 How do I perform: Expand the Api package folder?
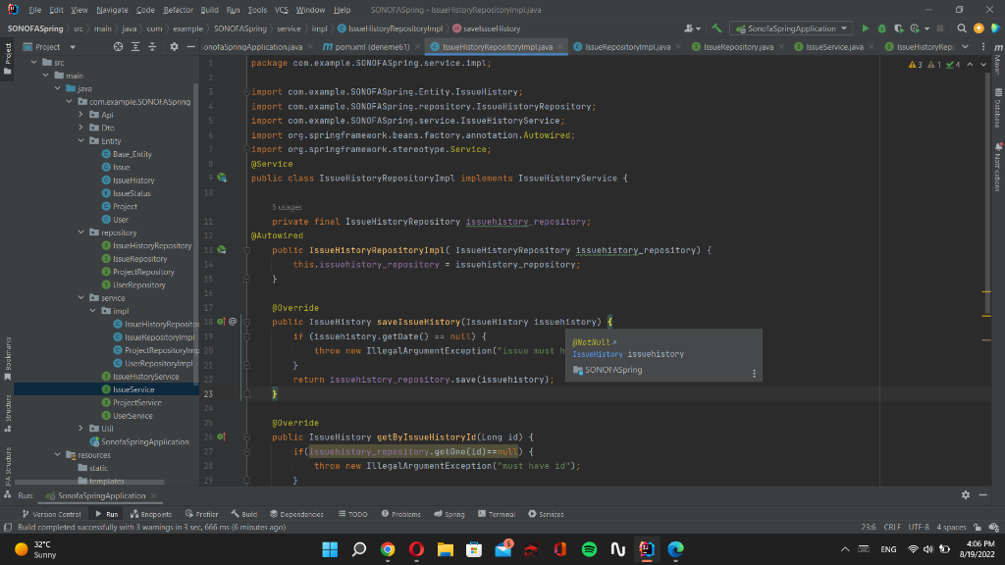82,115
